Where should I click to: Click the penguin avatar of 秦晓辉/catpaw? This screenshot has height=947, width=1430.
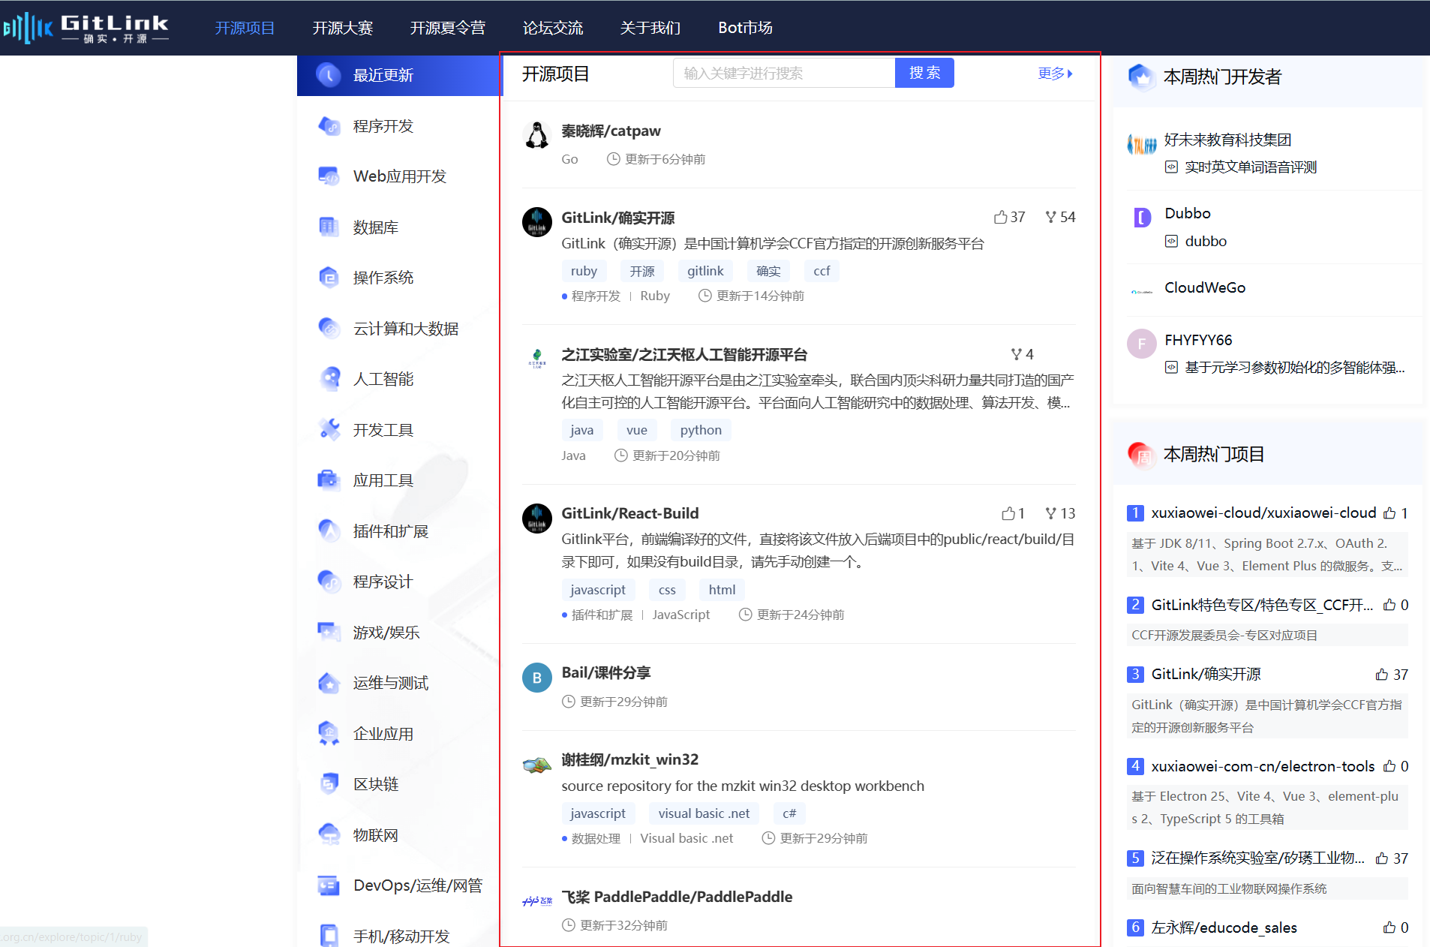click(x=536, y=135)
